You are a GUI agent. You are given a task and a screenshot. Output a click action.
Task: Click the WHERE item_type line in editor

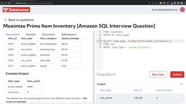[x=127, y=47]
